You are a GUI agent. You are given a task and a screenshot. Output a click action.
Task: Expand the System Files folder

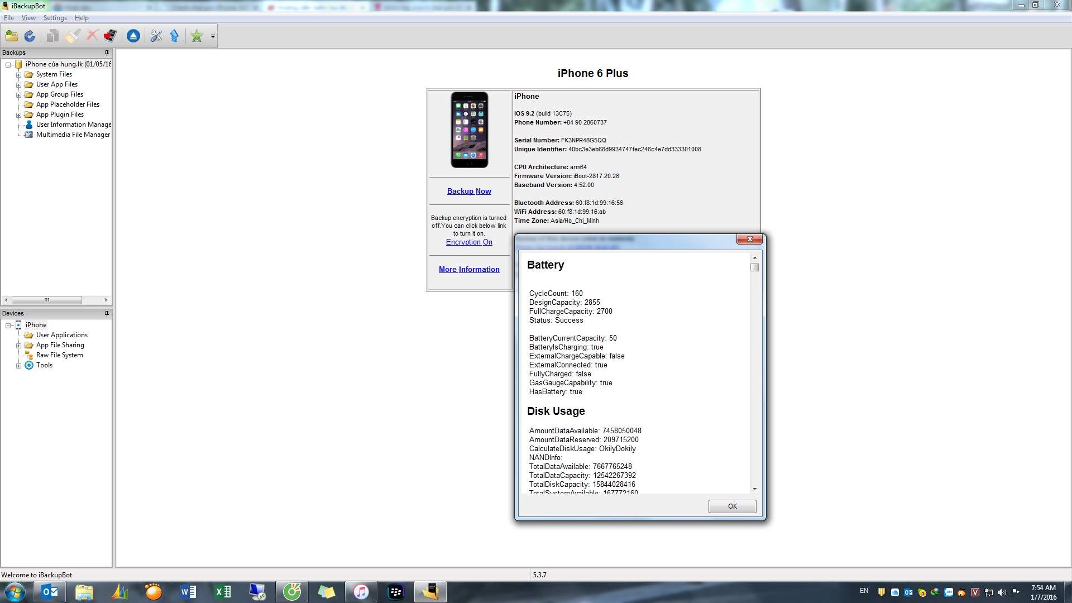point(18,75)
